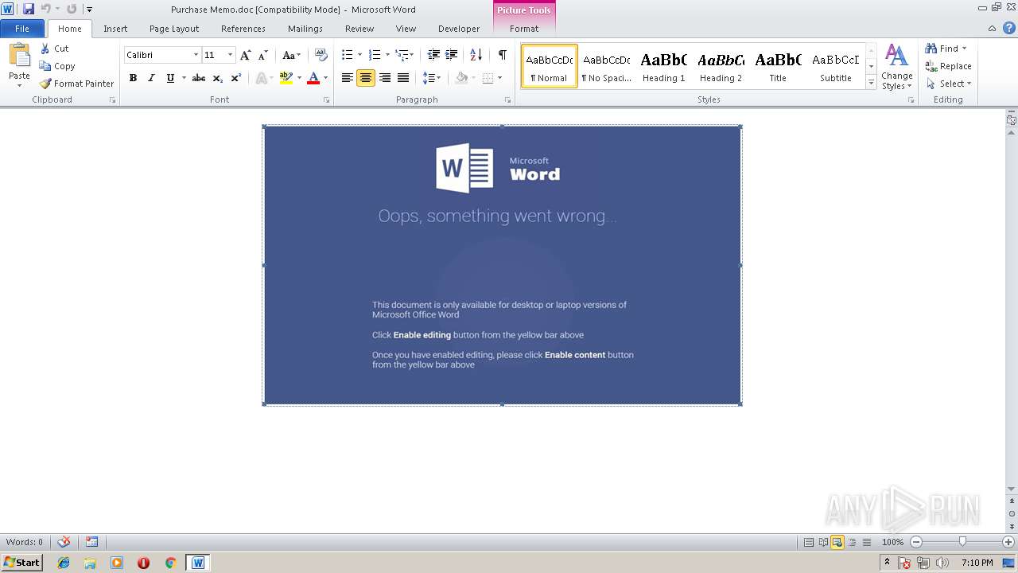This screenshot has height=573, width=1018.
Task: Click the Clear Formatting icon
Action: pyautogui.click(x=321, y=55)
